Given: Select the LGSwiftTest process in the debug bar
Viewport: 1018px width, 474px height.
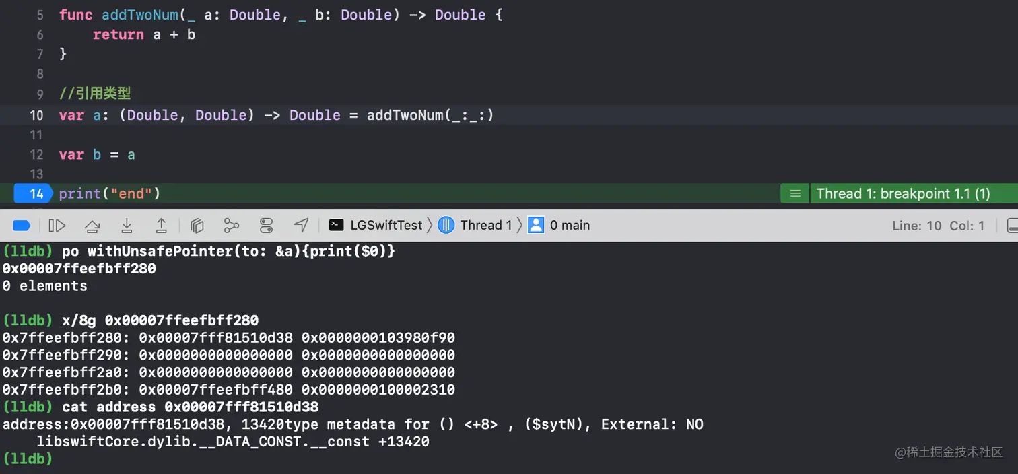Looking at the screenshot, I should [x=376, y=226].
